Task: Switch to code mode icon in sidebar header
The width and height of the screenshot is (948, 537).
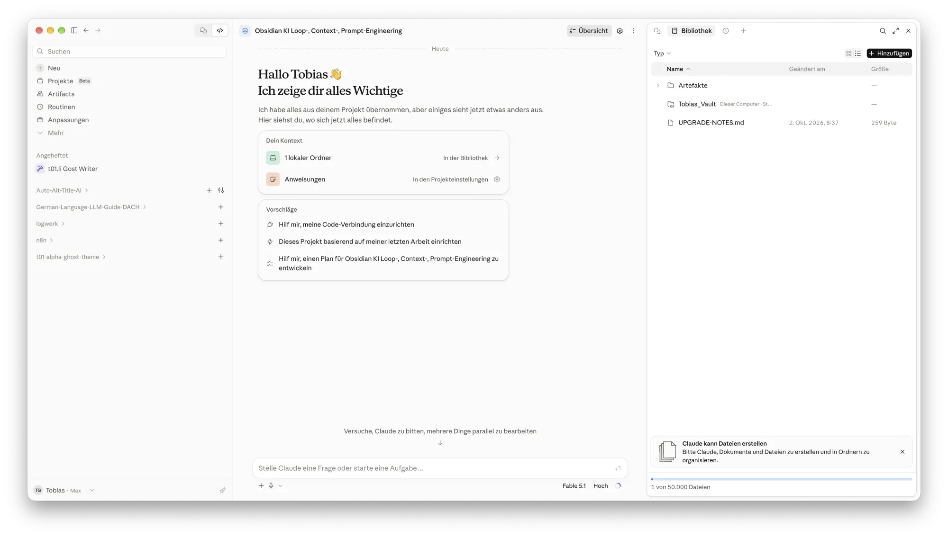Action: point(220,30)
